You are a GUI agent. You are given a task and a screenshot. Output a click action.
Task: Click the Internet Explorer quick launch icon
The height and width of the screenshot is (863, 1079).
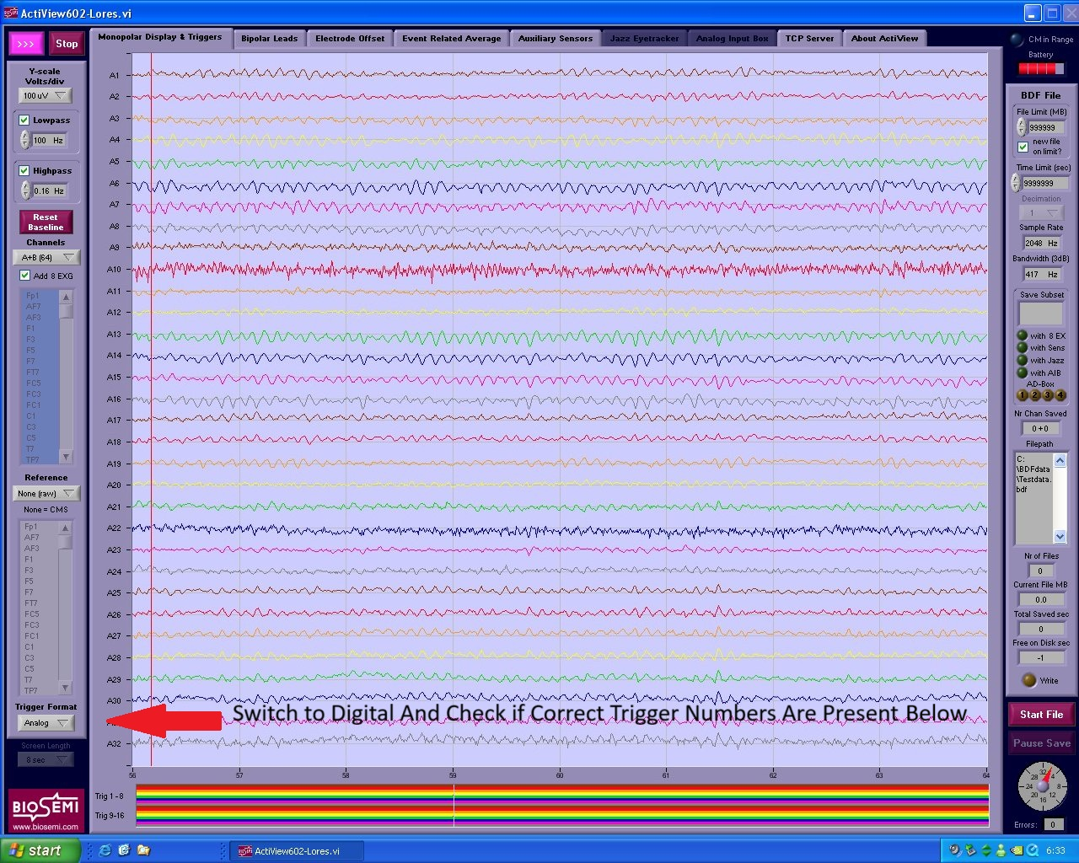coord(105,850)
